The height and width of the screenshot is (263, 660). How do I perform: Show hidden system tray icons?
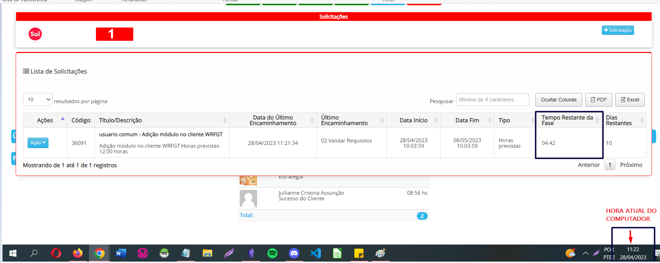586,253
